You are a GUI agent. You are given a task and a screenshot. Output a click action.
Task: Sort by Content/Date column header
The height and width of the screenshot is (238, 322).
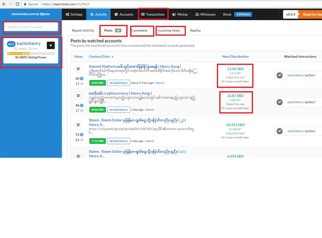point(101,57)
